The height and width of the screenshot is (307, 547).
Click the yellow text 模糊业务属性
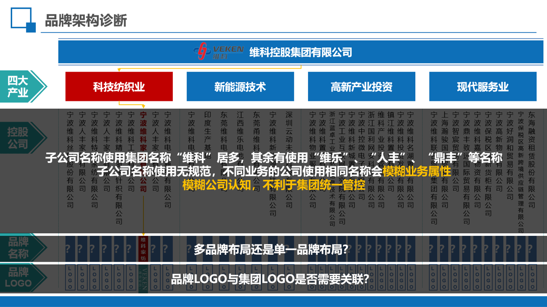coord(416,172)
